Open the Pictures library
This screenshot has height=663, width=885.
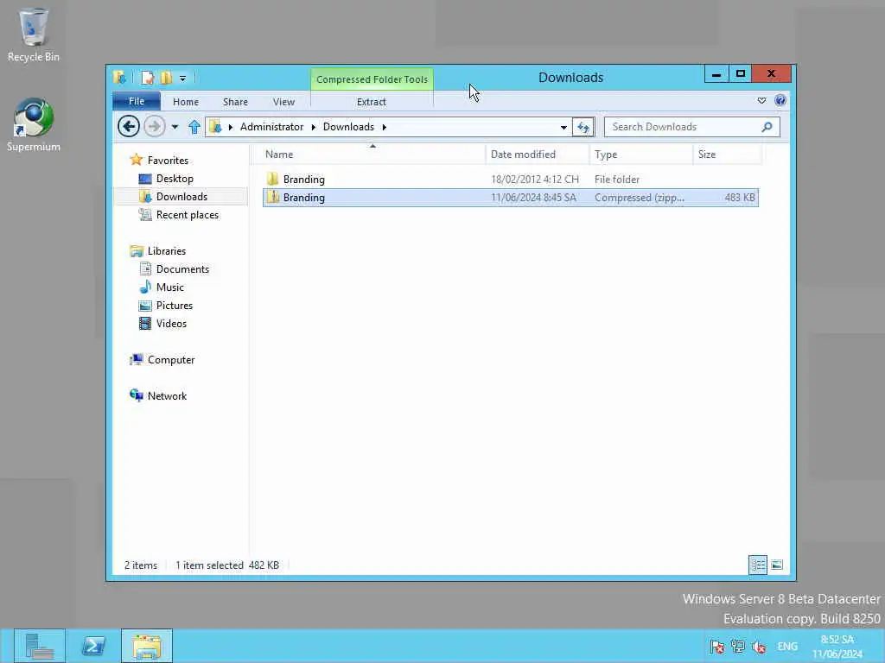click(x=175, y=305)
